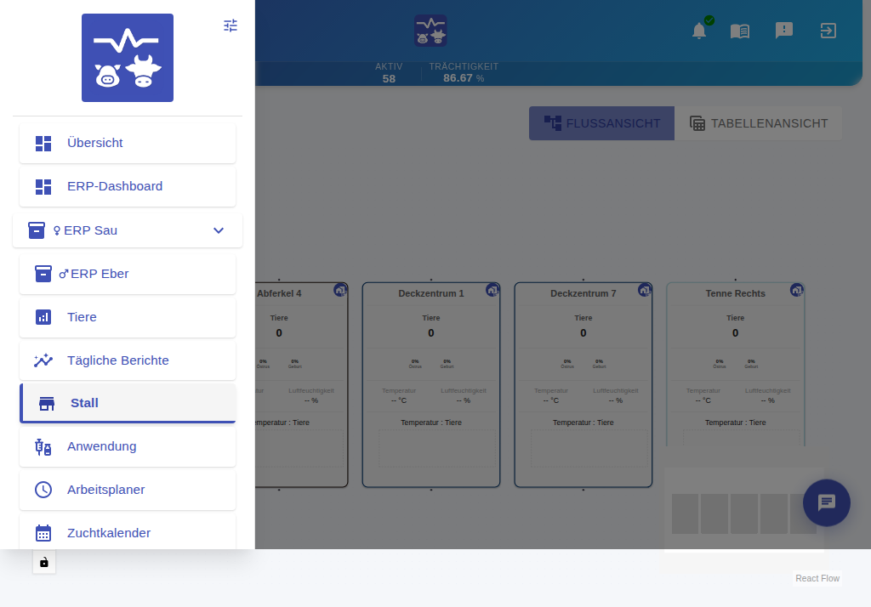Click Temperatur : Tiere in Deckzentrum 1
This screenshot has height=607, width=871.
pos(431,423)
